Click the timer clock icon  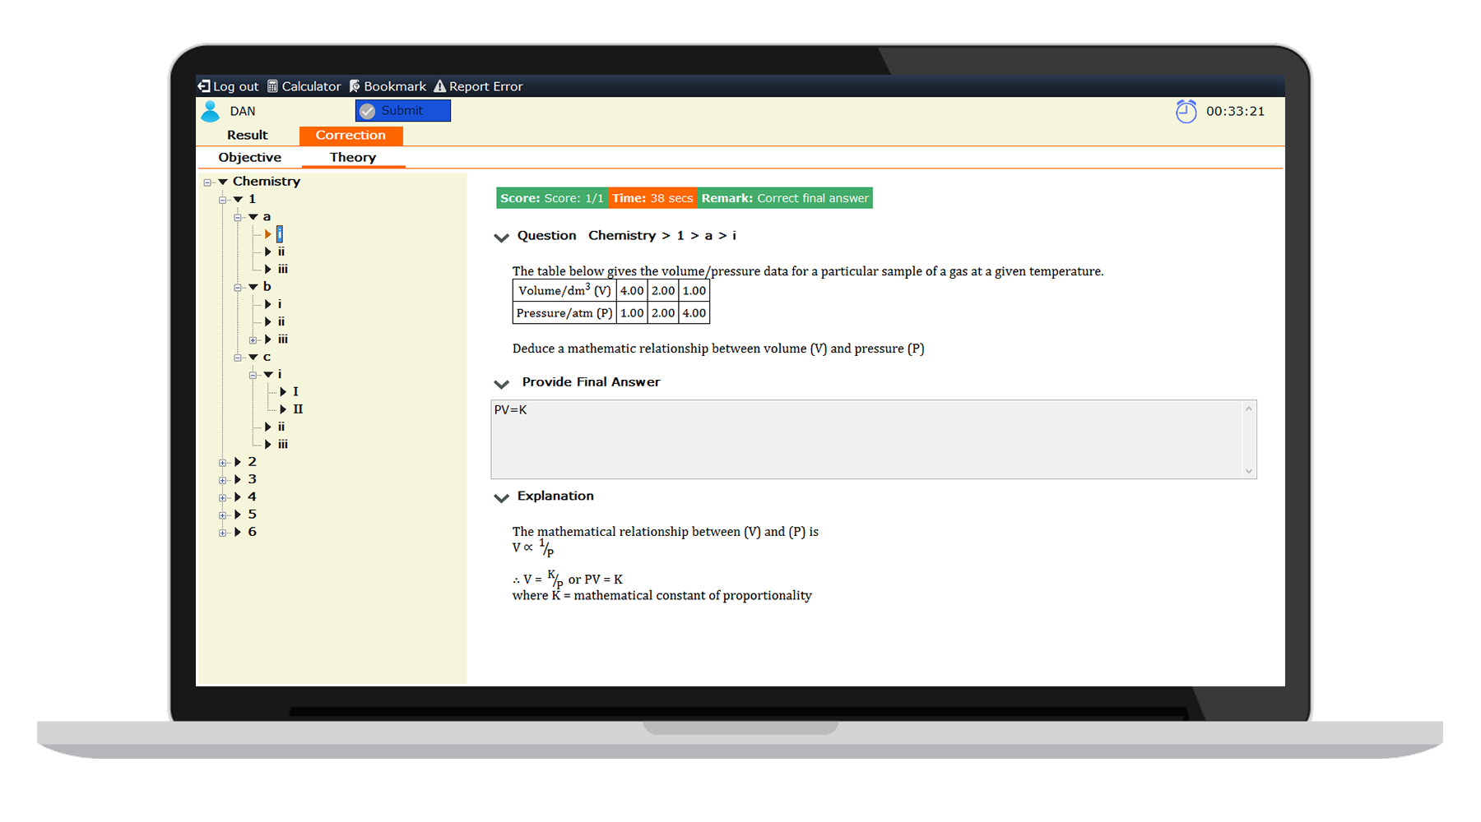pos(1186,111)
